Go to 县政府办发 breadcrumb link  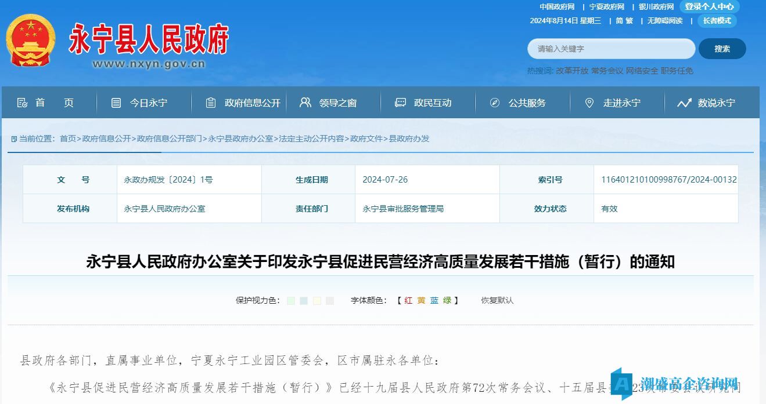tap(409, 139)
